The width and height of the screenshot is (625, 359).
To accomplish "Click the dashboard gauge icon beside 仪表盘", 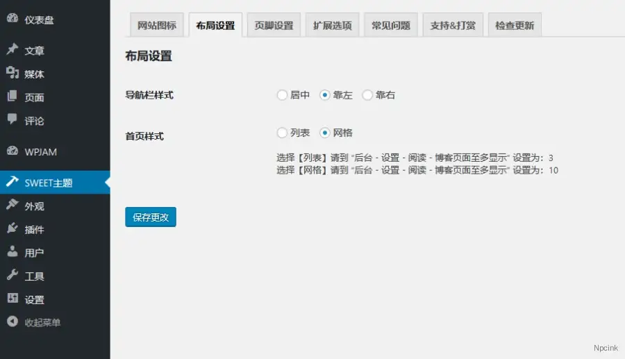I will click(x=12, y=18).
